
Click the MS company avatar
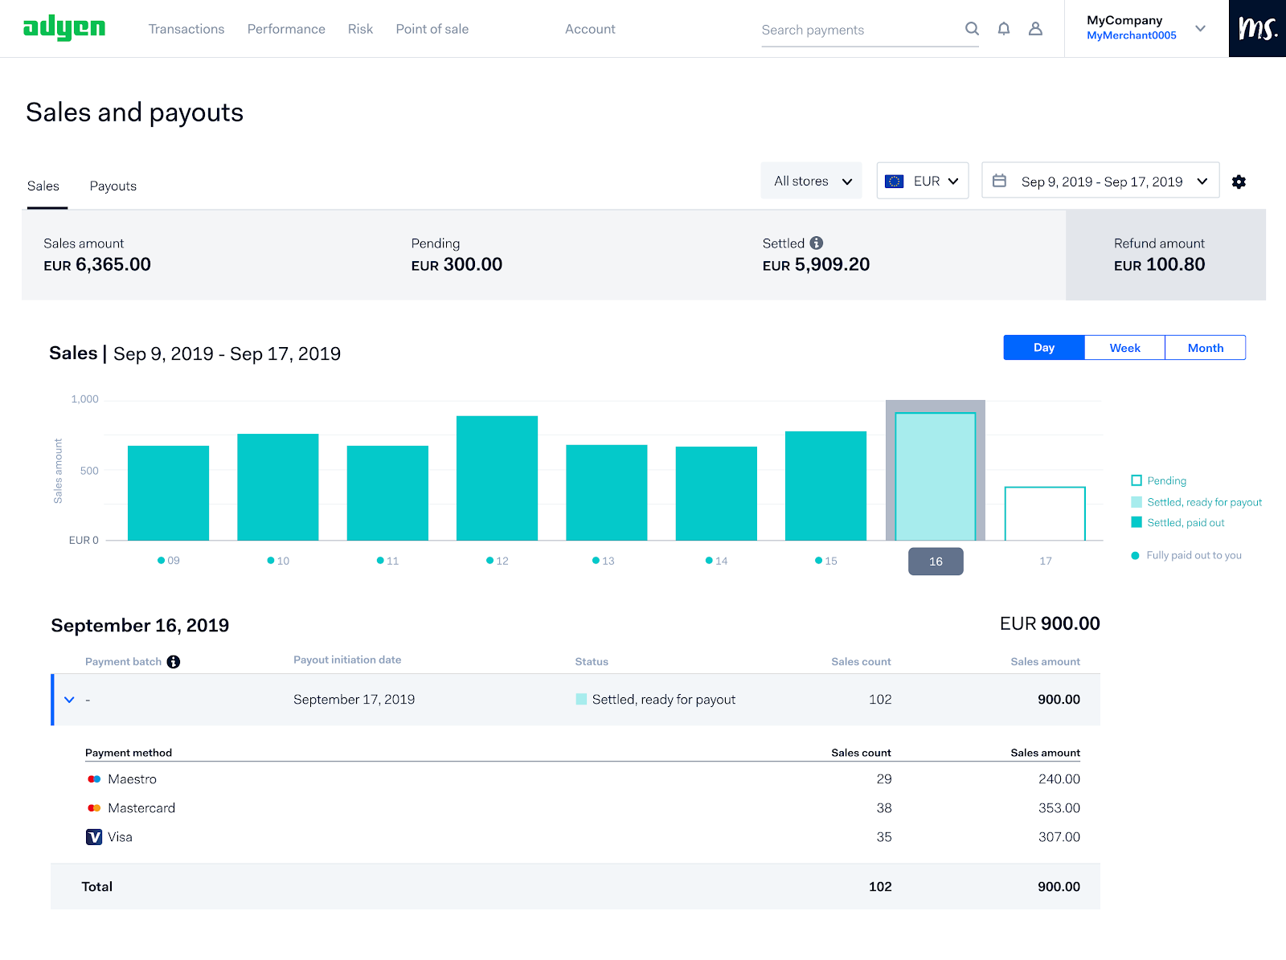(x=1257, y=29)
